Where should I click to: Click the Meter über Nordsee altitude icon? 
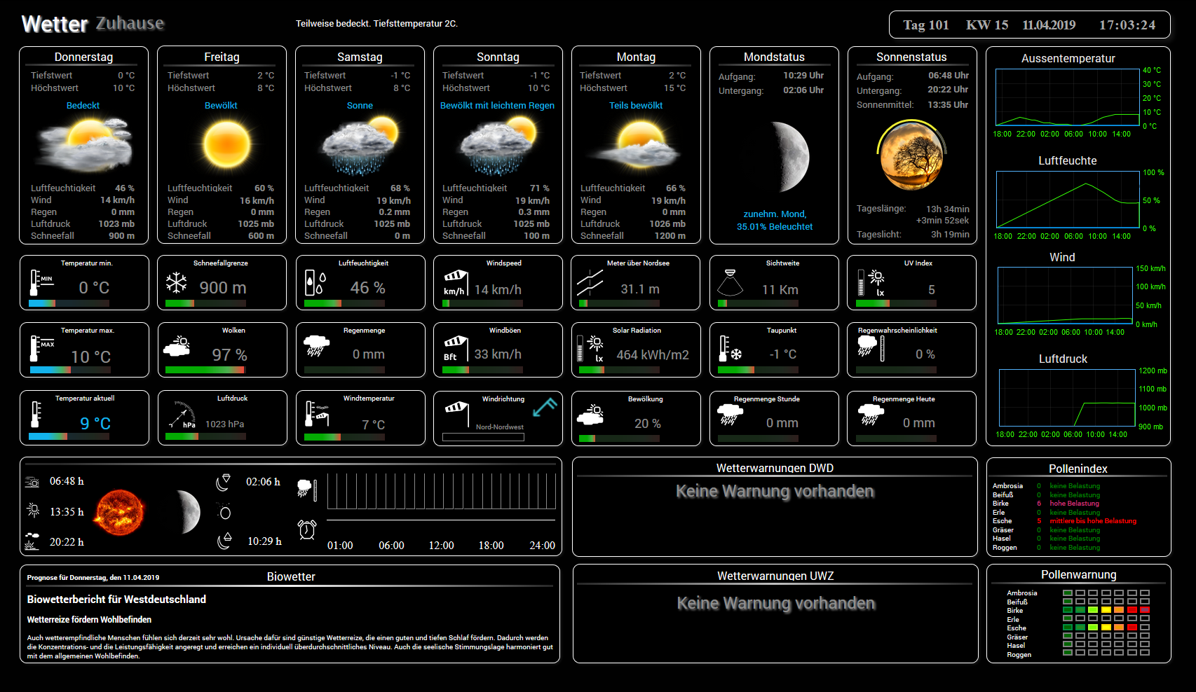[590, 283]
